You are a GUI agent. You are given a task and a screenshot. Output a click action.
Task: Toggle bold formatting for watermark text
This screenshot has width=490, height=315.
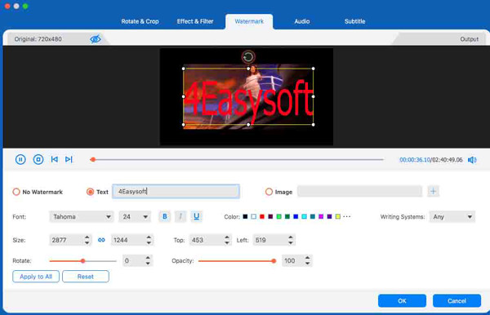click(x=165, y=216)
